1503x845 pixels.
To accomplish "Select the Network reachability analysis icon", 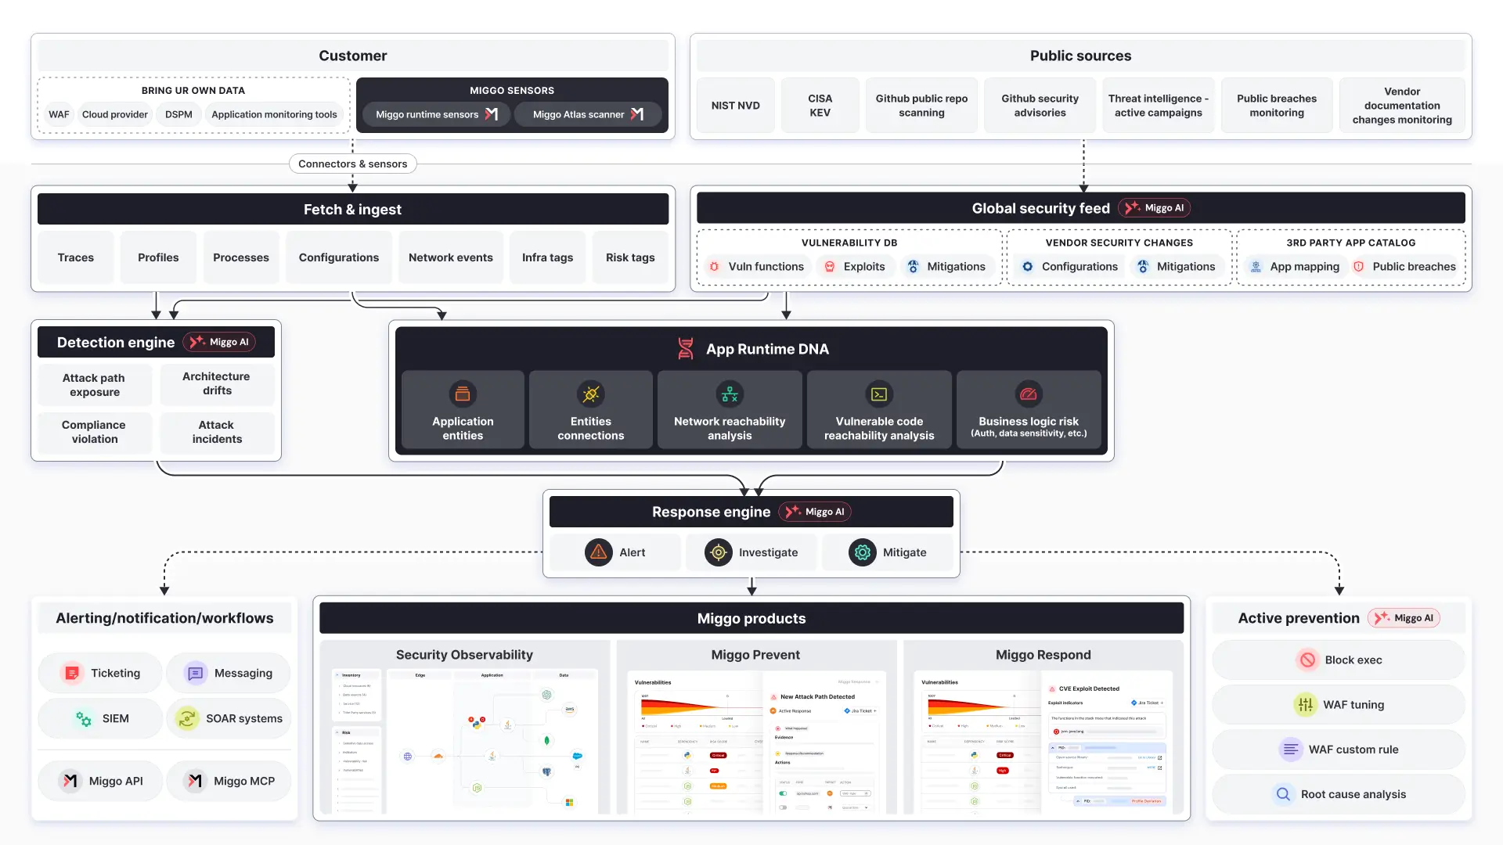I will click(729, 395).
